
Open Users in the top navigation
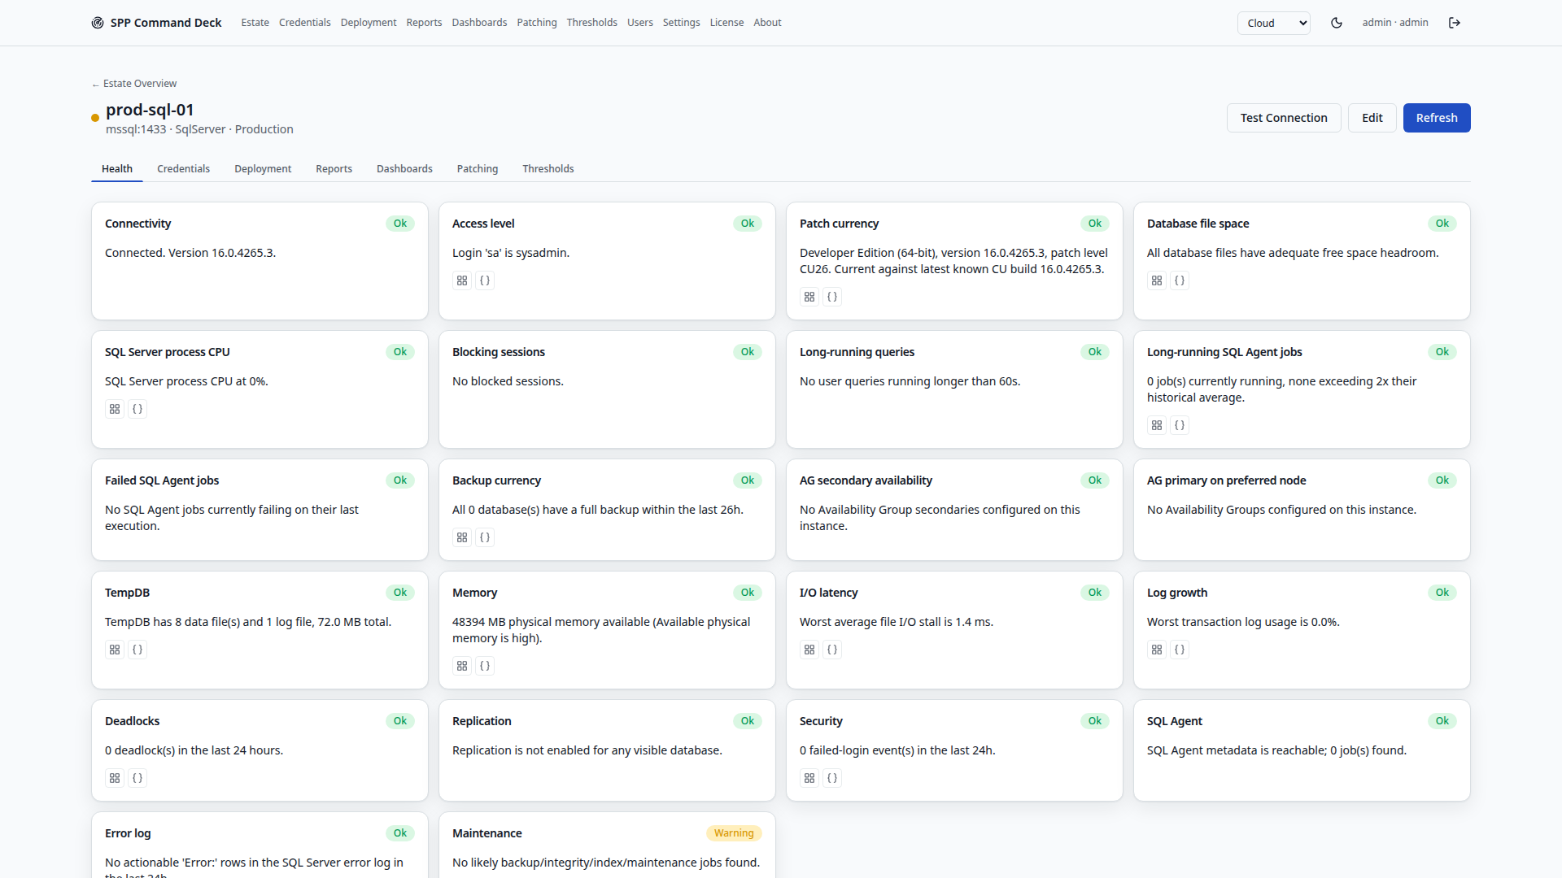tap(639, 23)
